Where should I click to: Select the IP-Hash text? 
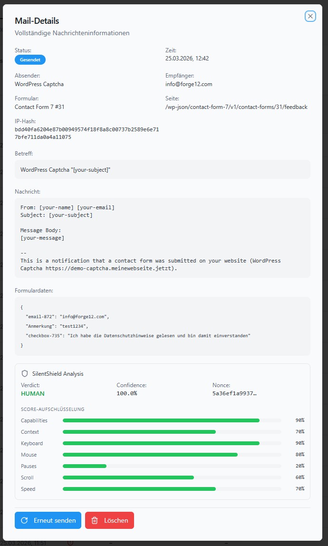click(88, 133)
